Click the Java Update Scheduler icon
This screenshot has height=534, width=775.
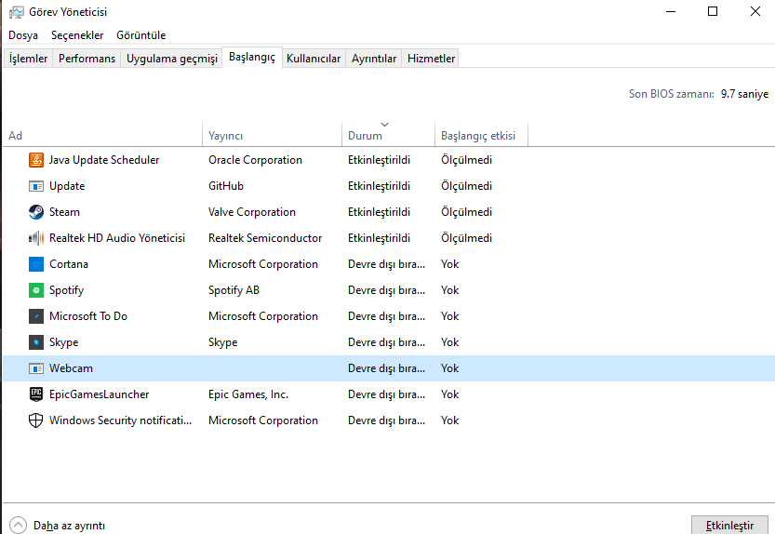pos(36,160)
